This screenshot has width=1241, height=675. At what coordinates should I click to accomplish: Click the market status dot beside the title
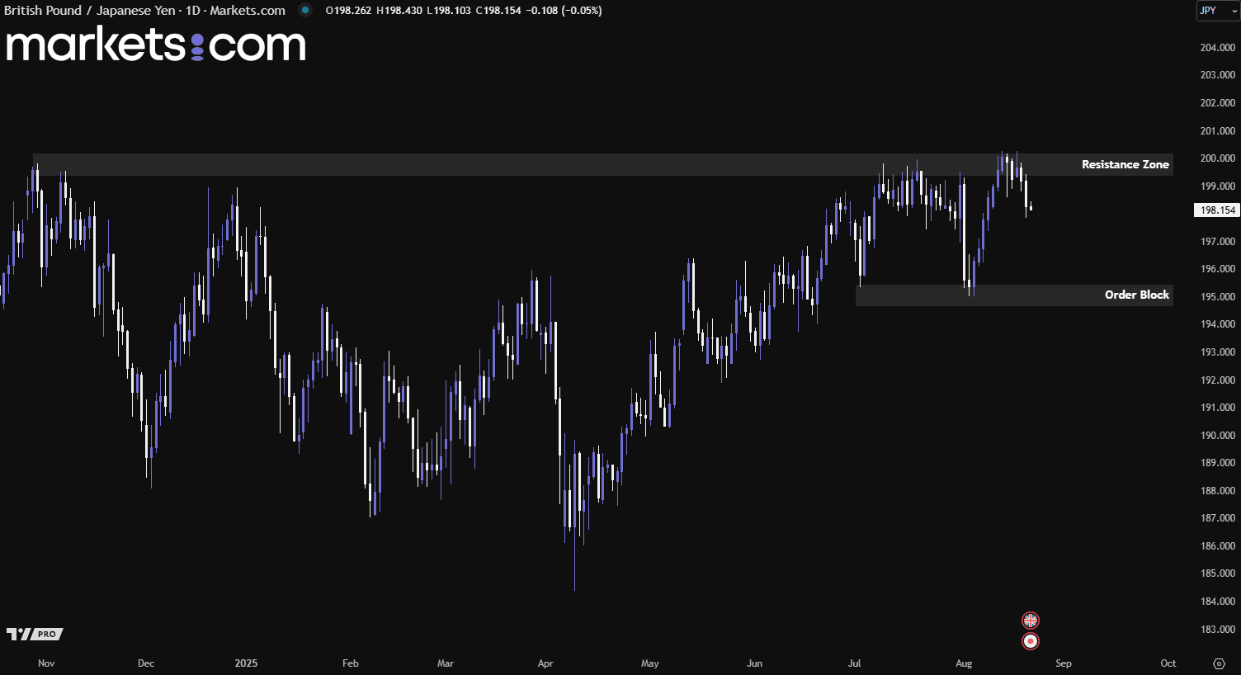tap(305, 11)
